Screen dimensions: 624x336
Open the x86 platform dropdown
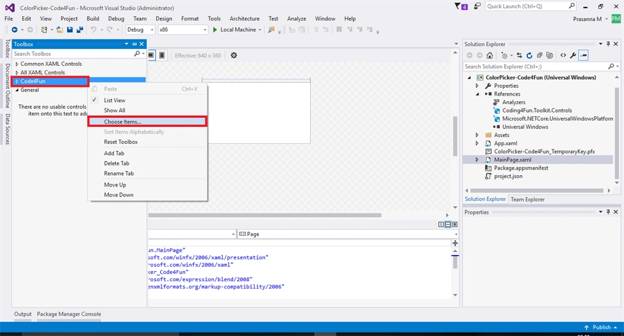pyautogui.click(x=183, y=29)
